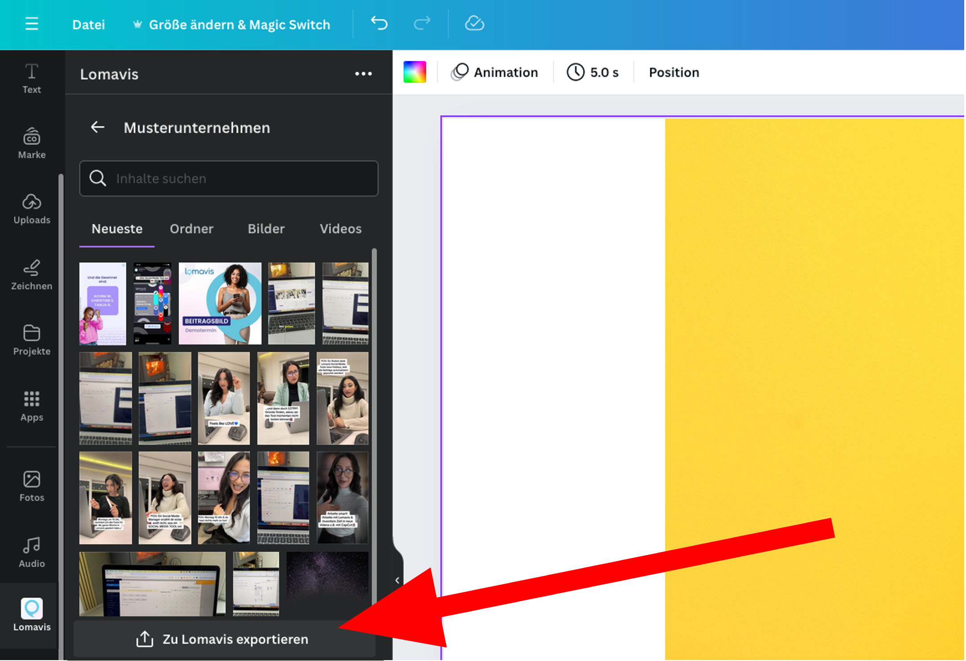966x661 pixels.
Task: Click the undo arrow
Action: tap(379, 23)
